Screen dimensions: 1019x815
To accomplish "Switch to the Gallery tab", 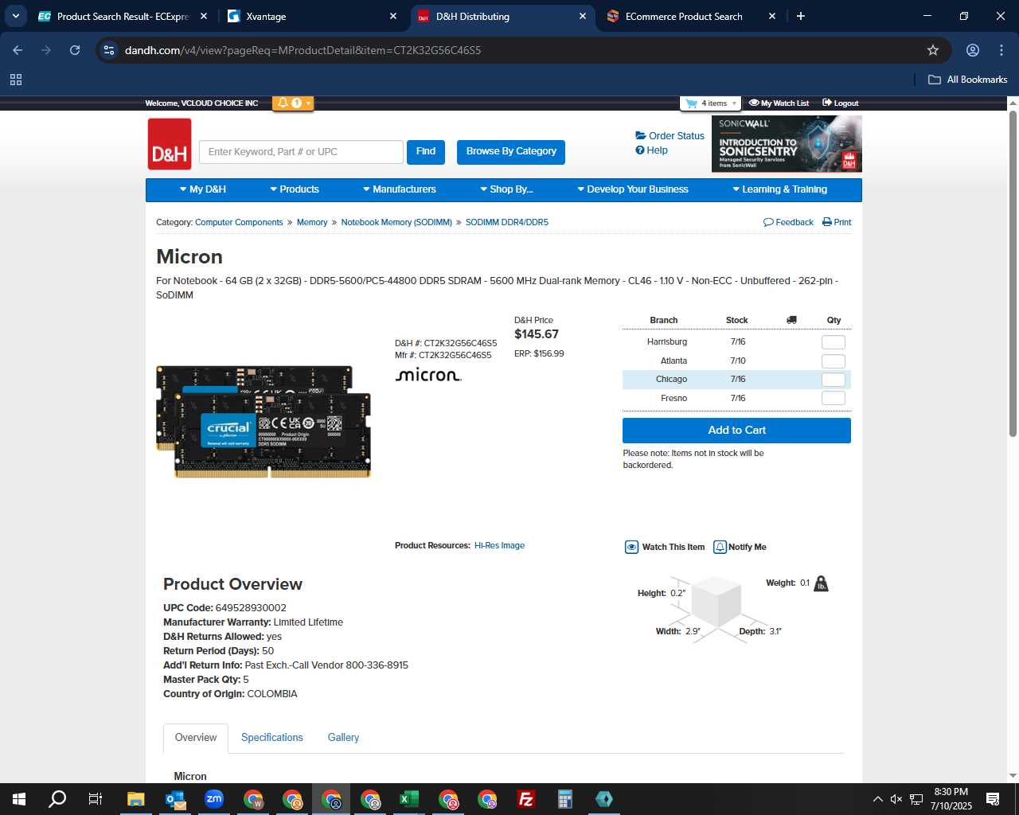I will (x=343, y=738).
